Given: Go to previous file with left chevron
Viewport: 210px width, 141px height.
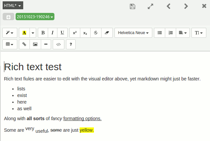Looking at the screenshot, I should click(x=169, y=6).
